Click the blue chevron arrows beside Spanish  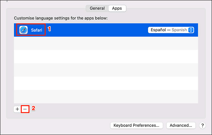[191, 30]
